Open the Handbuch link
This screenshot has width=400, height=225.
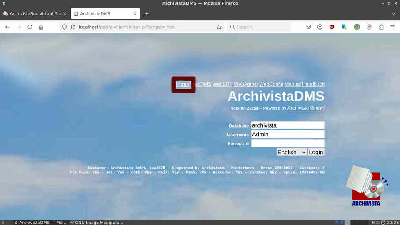(313, 84)
